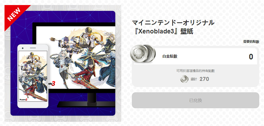Viewport: 264px width, 126px height.
Task: Select the 白金點數 label
Action: click(170, 56)
